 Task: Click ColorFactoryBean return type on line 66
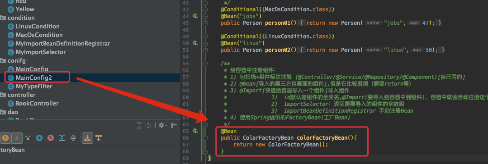coord(268,138)
